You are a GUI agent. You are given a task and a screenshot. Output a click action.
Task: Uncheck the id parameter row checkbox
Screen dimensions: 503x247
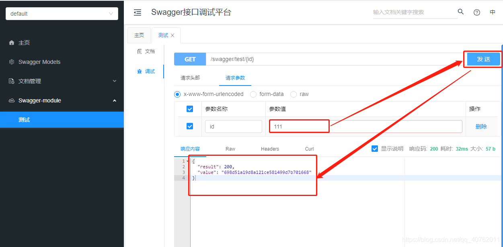click(x=189, y=126)
